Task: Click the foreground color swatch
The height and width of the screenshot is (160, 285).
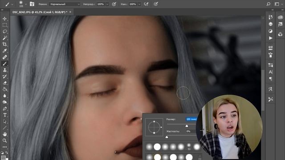Action: 4,158
